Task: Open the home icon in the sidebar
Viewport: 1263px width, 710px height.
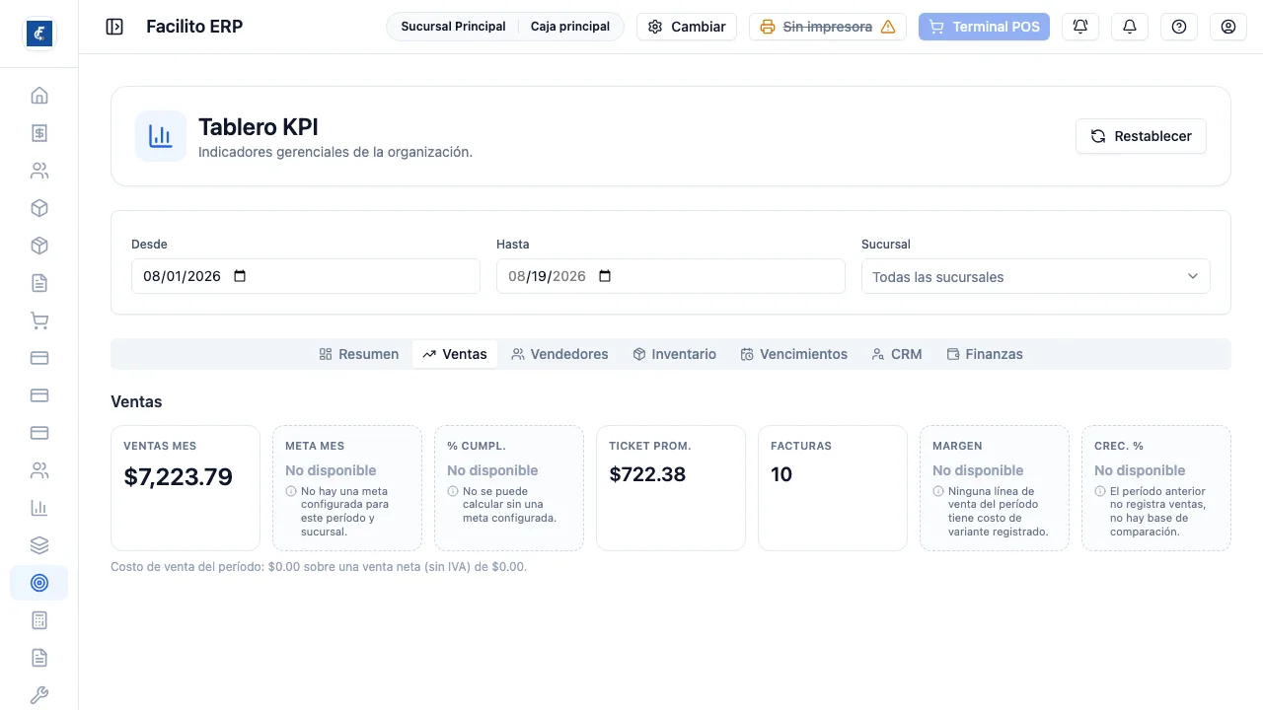Action: click(39, 96)
